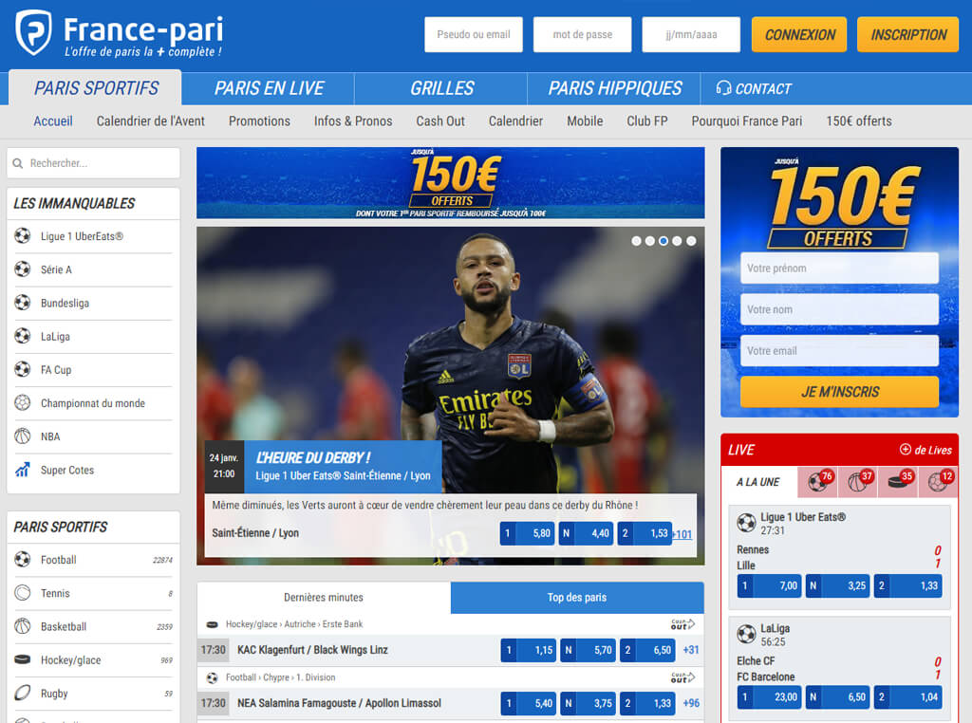Click the hockey puck icon beside Hockey/glace
972x723 pixels.
23,659
